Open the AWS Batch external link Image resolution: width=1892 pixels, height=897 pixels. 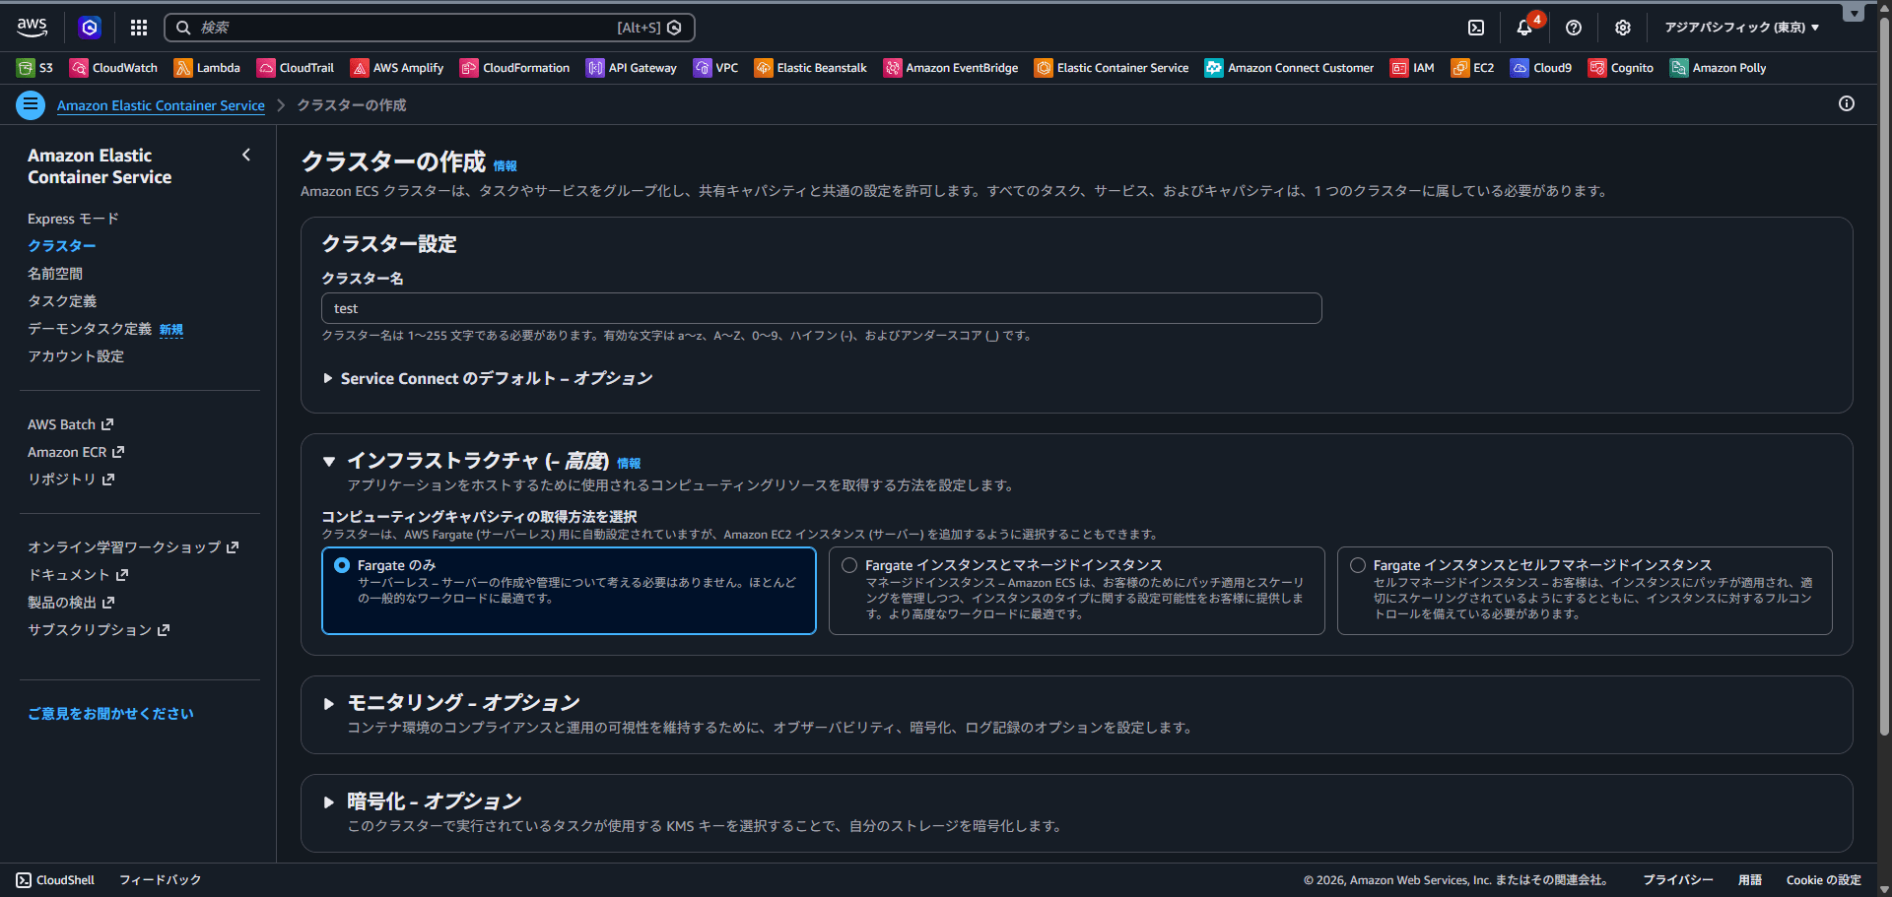[x=71, y=424]
